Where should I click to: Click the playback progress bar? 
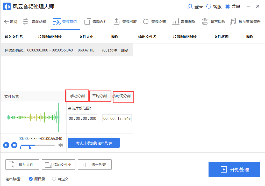[37, 145]
